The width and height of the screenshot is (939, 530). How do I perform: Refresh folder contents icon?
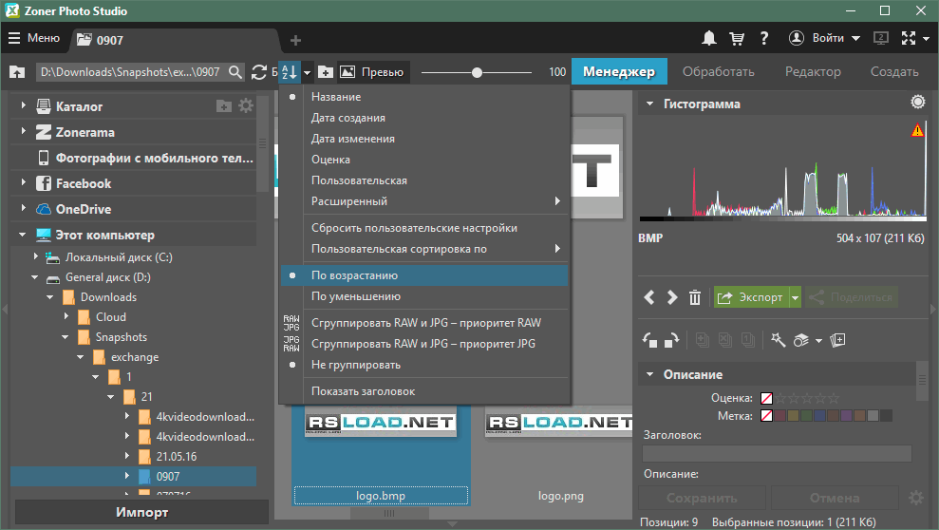[258, 72]
